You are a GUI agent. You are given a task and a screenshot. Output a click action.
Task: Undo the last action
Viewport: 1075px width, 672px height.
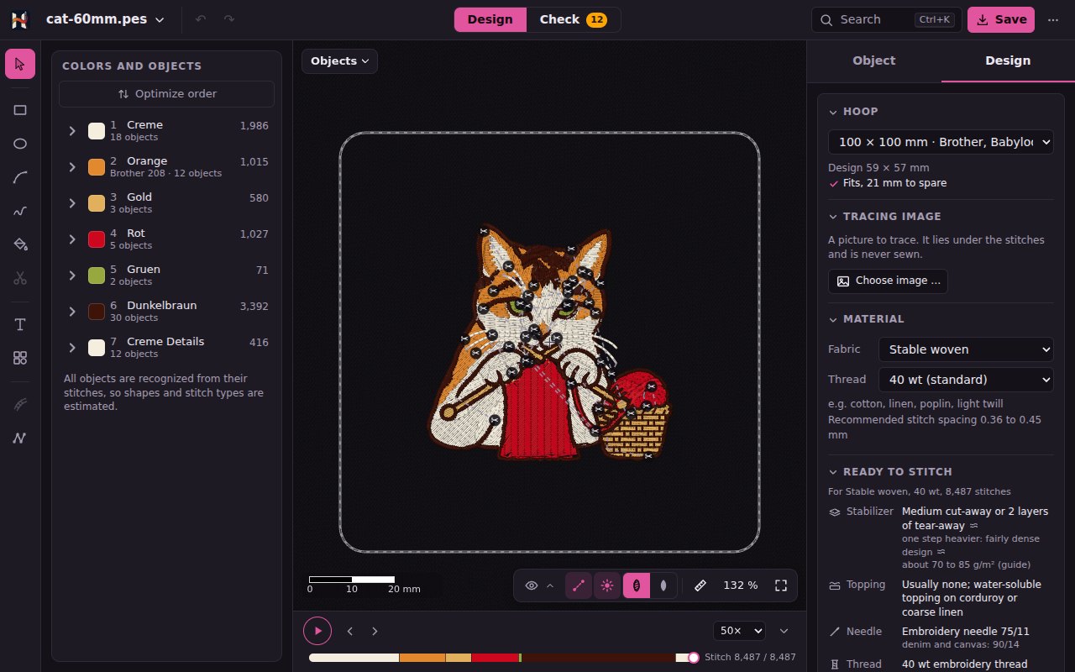[x=201, y=19]
